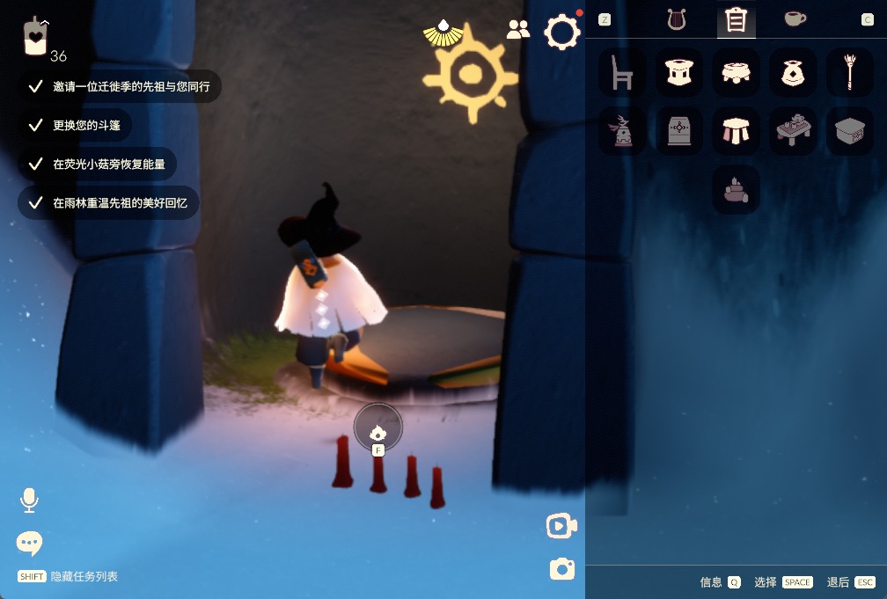The height and width of the screenshot is (599, 887).
Task: Select the tea table prop
Action: 793,131
